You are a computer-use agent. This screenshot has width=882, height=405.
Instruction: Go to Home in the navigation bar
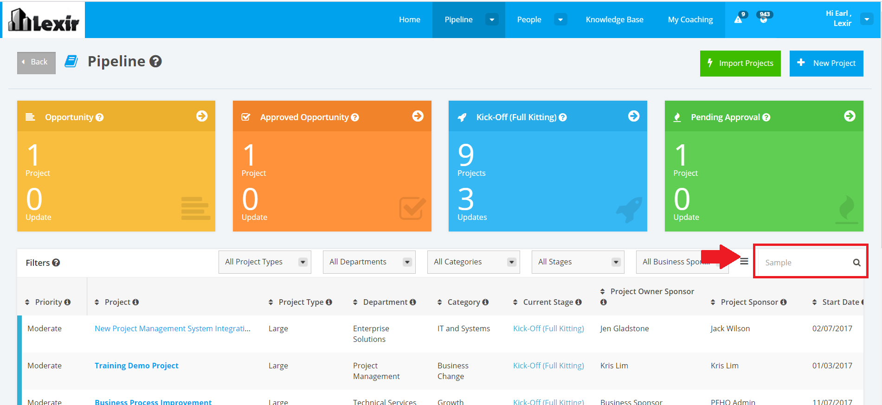click(x=410, y=19)
